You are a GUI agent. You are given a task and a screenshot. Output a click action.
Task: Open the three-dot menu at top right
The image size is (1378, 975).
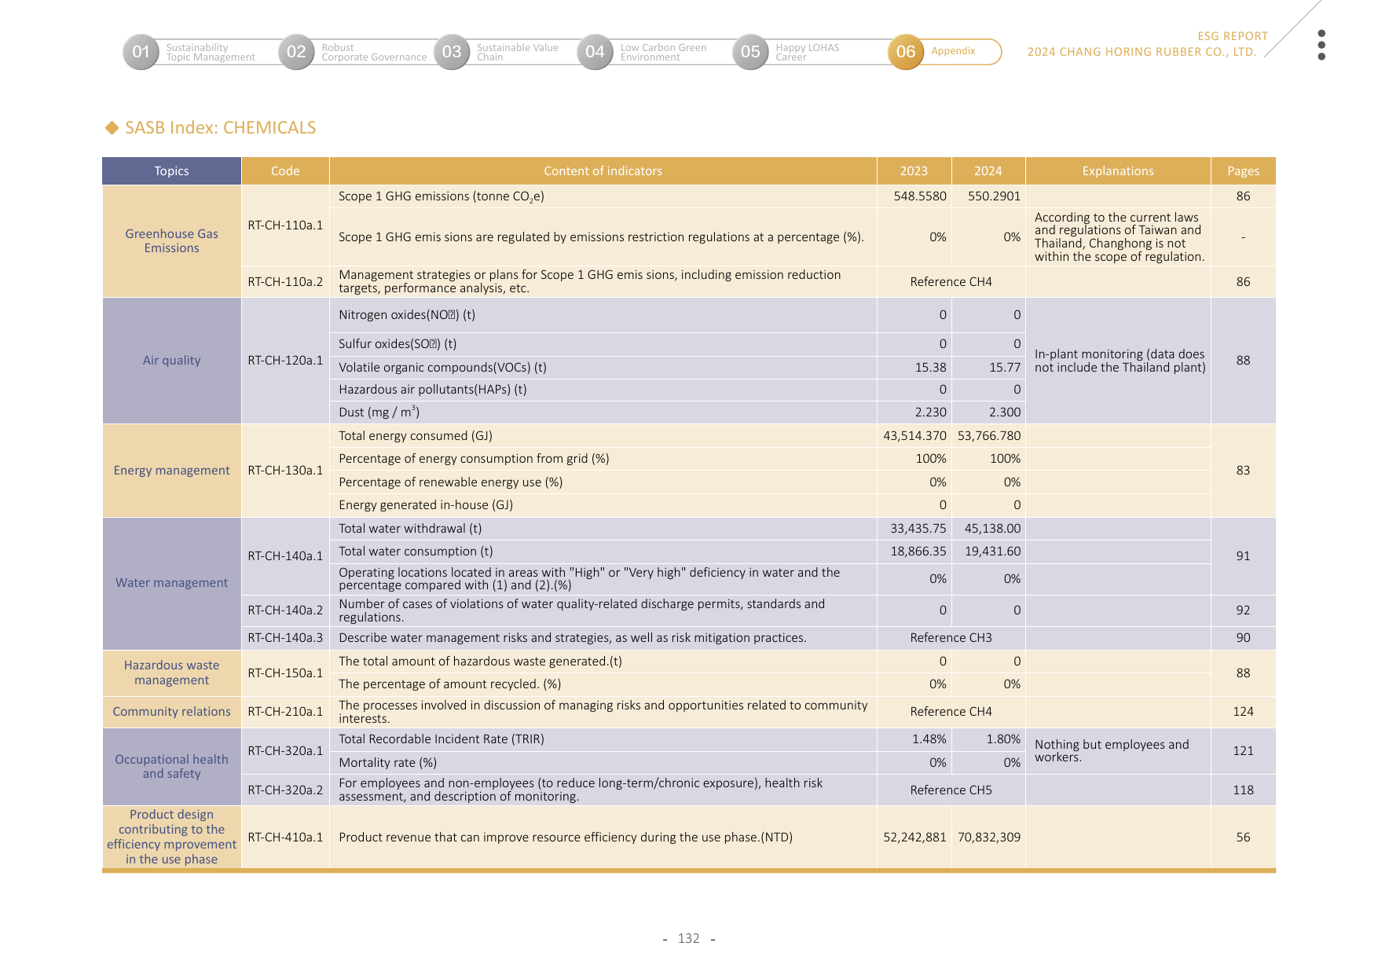[x=1321, y=45]
